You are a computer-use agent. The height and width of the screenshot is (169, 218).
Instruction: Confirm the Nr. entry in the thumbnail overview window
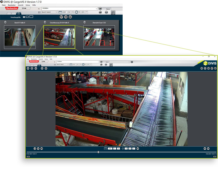[x=100, y=9]
